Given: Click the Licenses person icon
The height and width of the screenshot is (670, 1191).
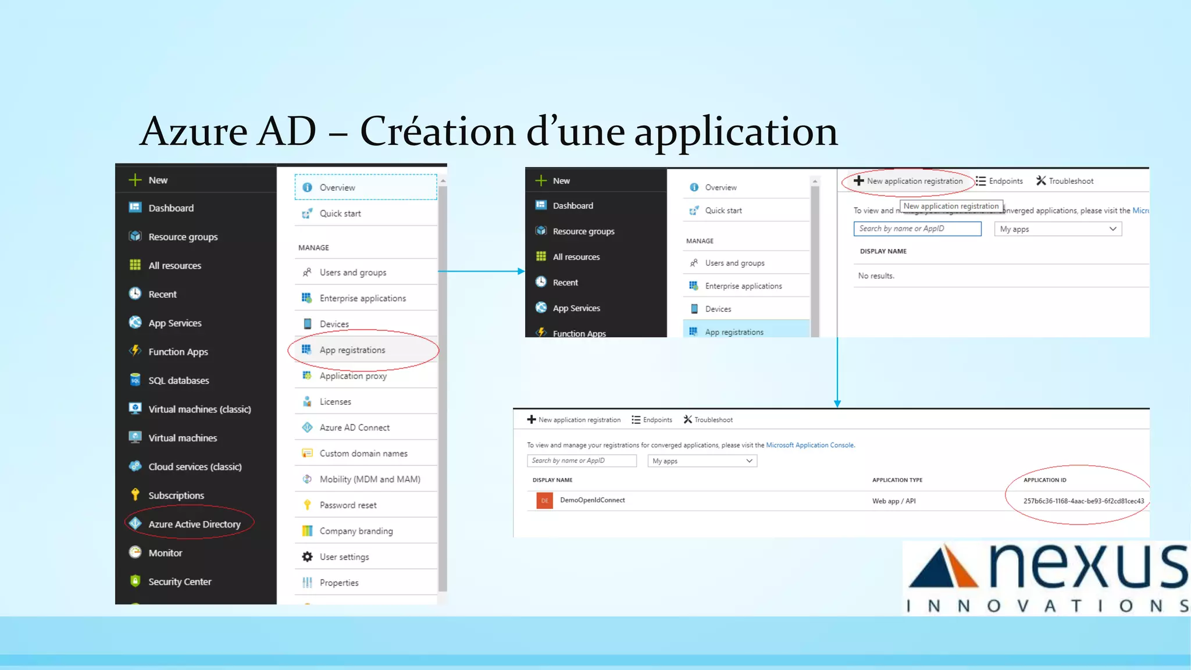Looking at the screenshot, I should [x=307, y=401].
